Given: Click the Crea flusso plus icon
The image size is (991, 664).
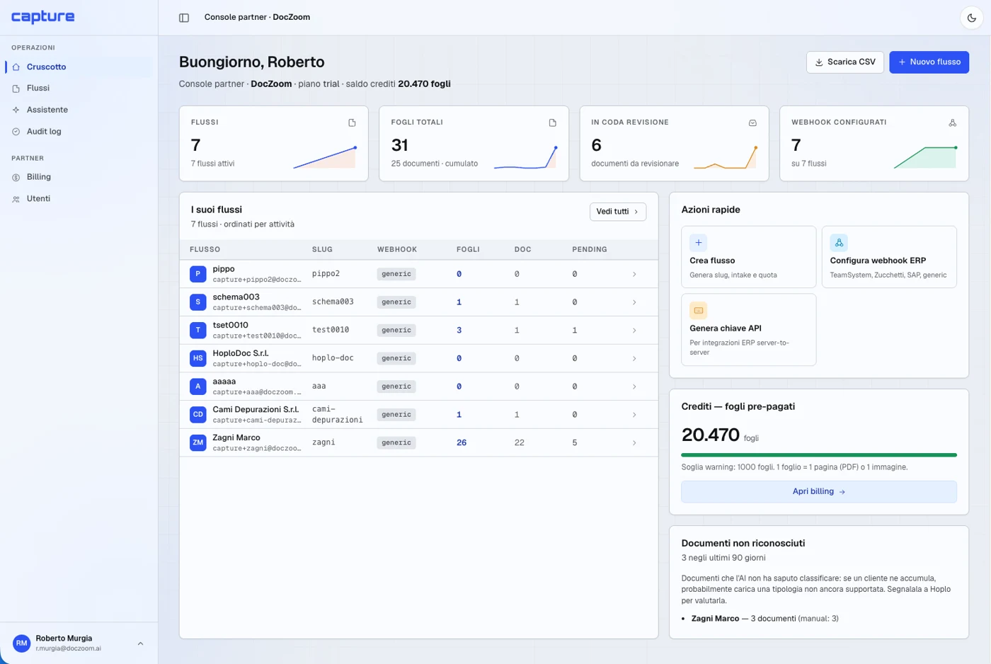Looking at the screenshot, I should (699, 243).
